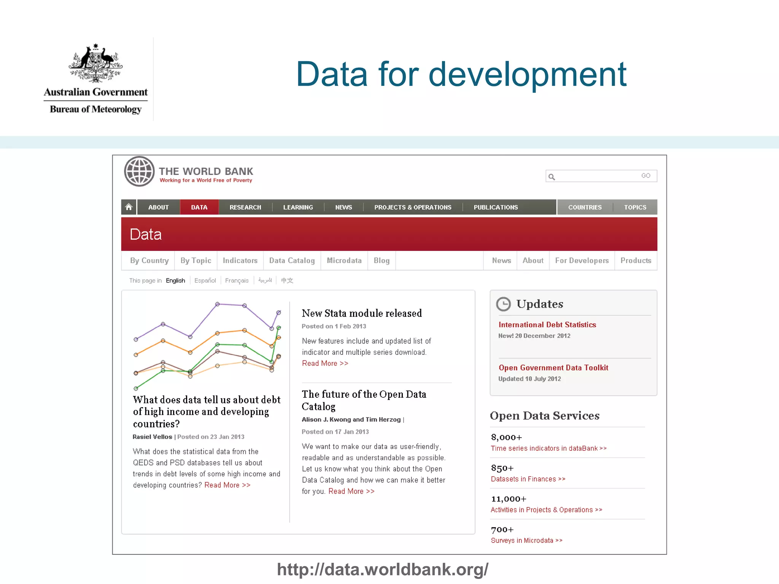This screenshot has height=584, width=779.
Task: Open the TOPICS menu item
Action: [635, 207]
